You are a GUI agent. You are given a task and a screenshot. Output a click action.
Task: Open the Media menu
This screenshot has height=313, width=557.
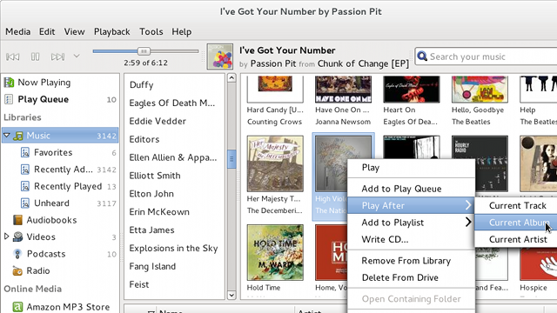click(17, 31)
